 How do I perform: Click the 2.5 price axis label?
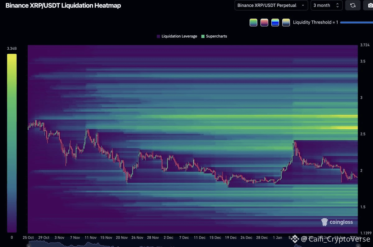point(363,134)
